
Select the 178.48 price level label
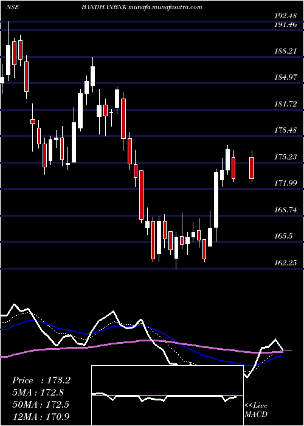pyautogui.click(x=285, y=130)
